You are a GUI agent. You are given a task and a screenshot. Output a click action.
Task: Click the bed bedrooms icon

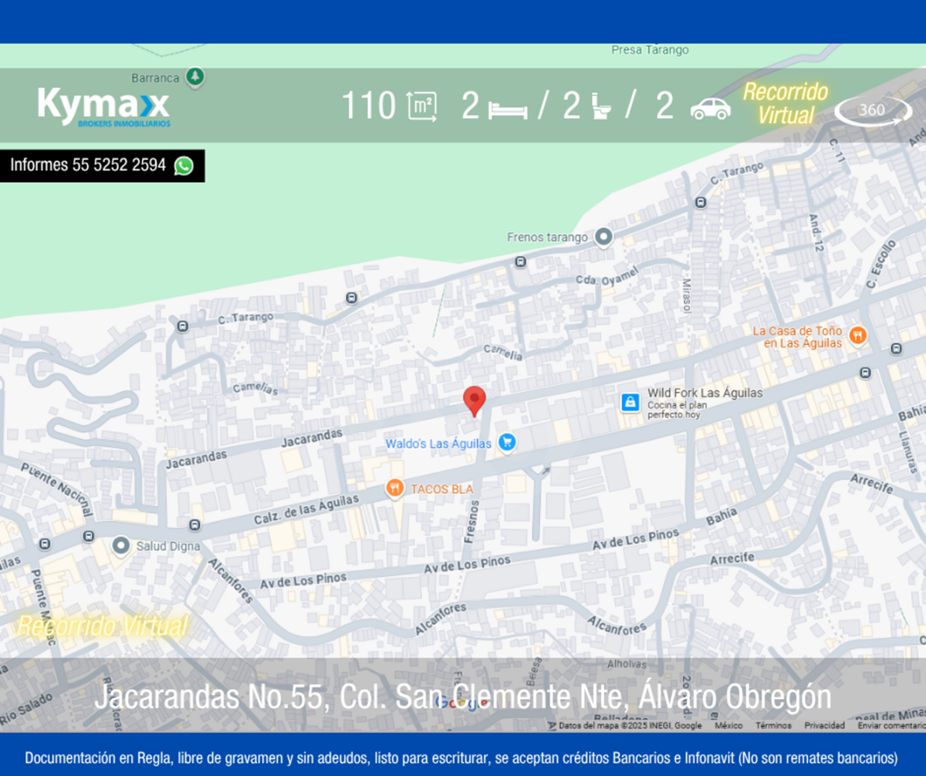(x=508, y=110)
